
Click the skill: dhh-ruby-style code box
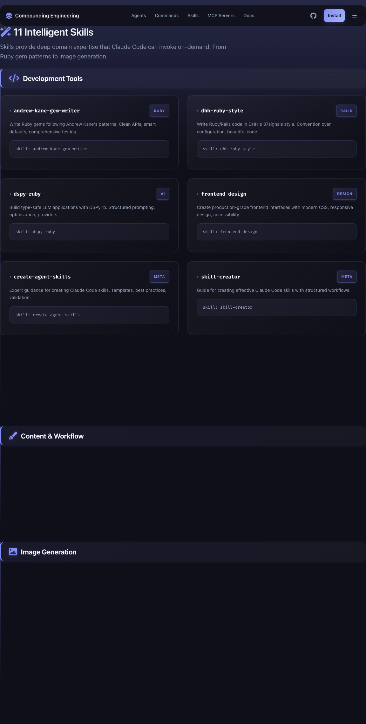click(276, 149)
